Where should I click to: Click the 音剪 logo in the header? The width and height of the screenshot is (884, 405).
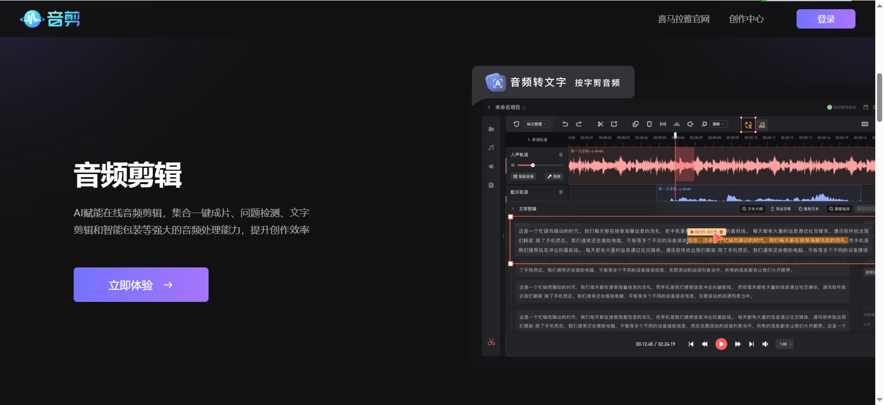[x=50, y=19]
